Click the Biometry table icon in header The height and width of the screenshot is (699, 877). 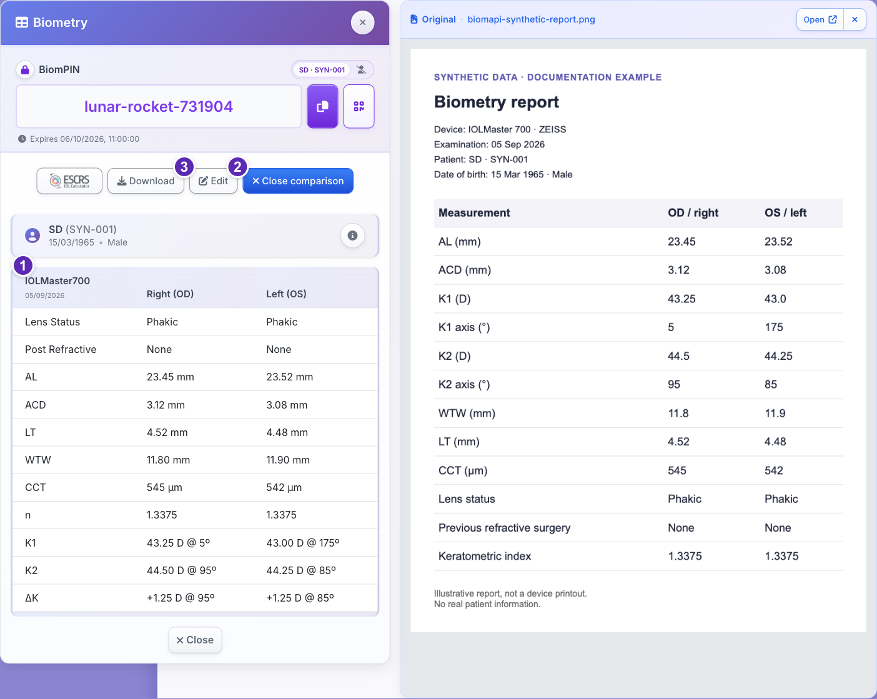click(x=22, y=22)
